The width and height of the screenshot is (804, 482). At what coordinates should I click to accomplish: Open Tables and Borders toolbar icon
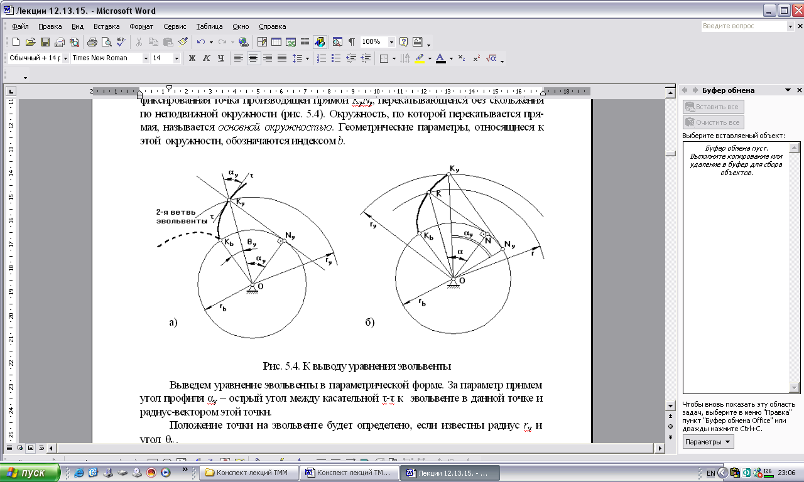pos(262,42)
